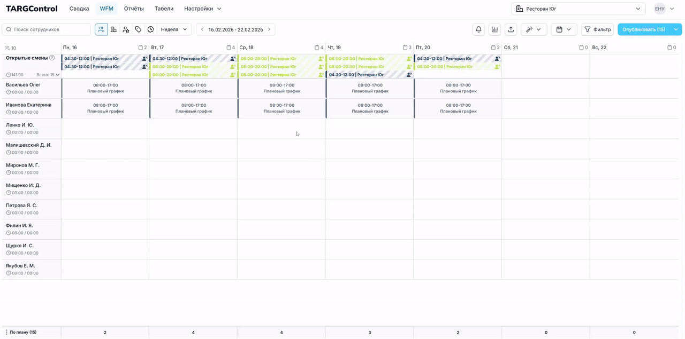Switch to the Табели tab
The width and height of the screenshot is (685, 339).
point(164,9)
